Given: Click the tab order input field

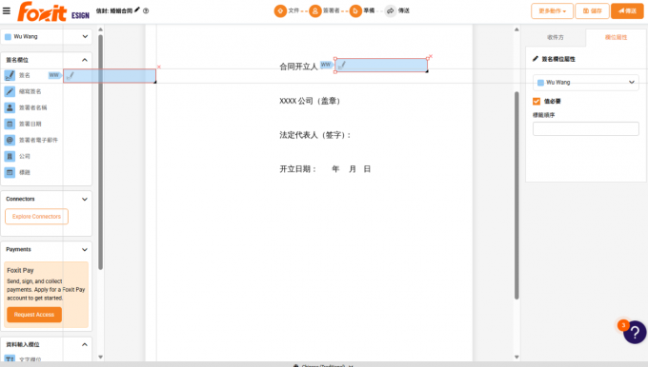Looking at the screenshot, I should 586,128.
